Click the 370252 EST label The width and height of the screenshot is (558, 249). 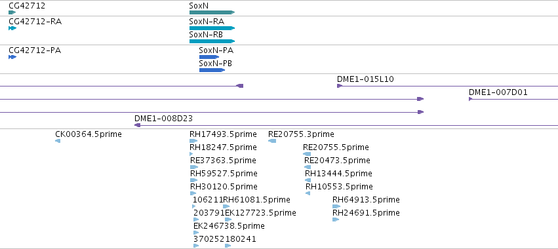[x=209, y=239]
